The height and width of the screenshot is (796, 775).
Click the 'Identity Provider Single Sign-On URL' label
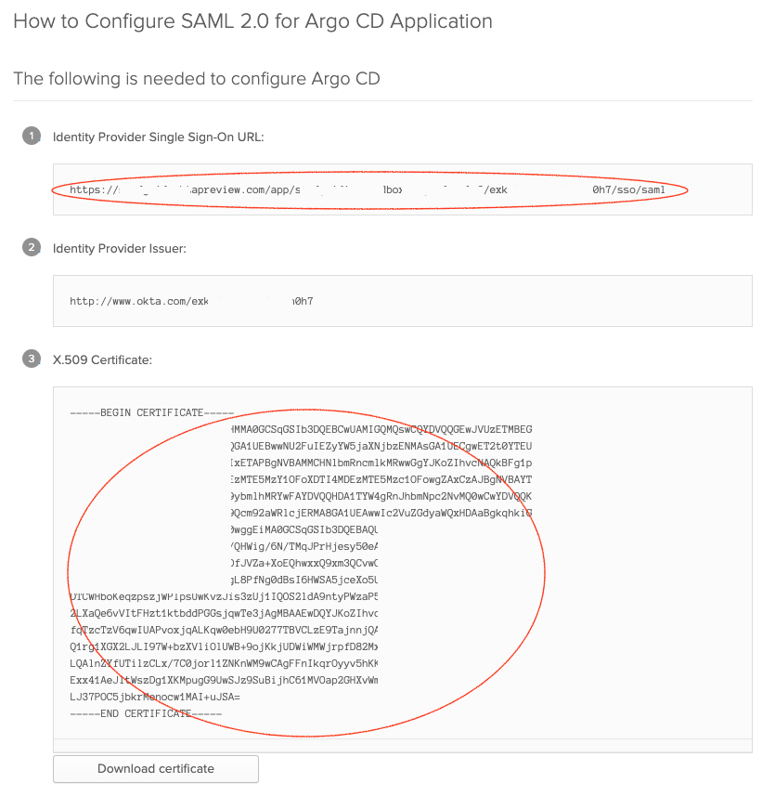[159, 137]
